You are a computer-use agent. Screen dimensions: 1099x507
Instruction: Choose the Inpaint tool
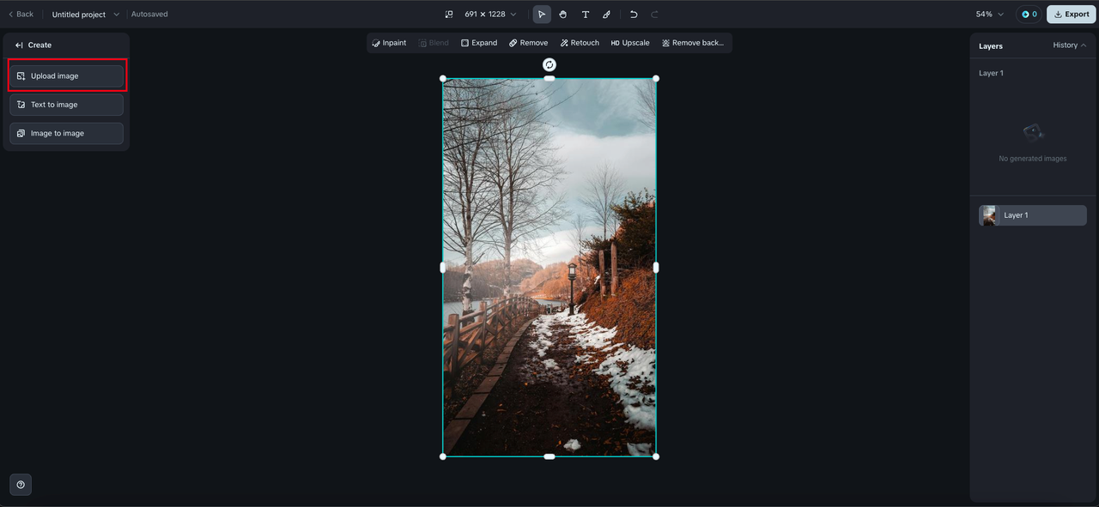coord(389,43)
